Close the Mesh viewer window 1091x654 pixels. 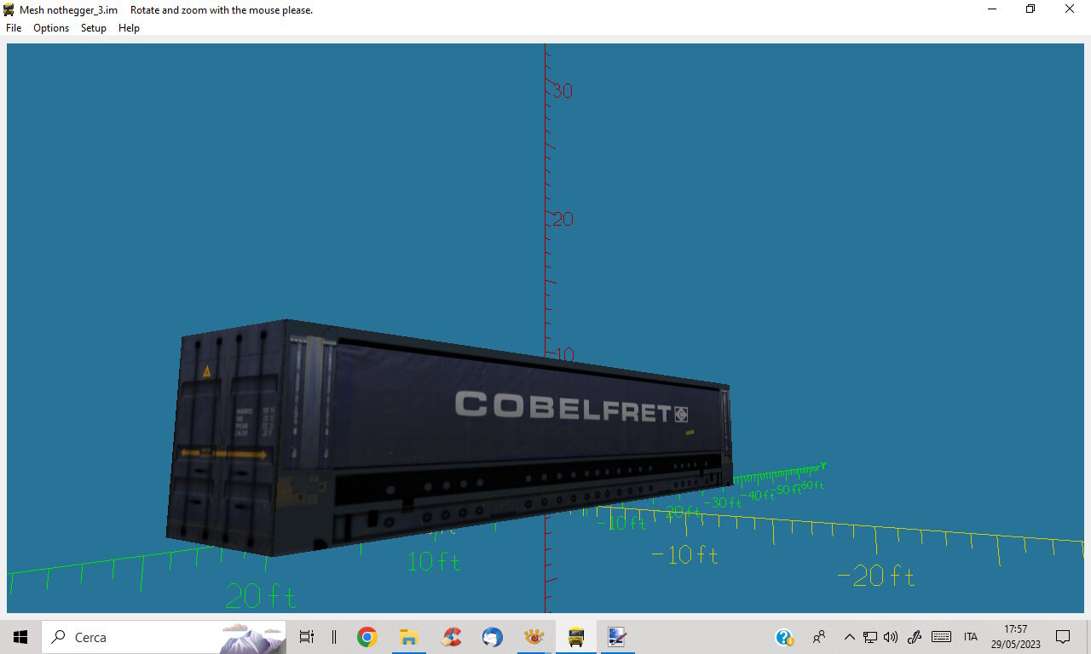[1070, 9]
